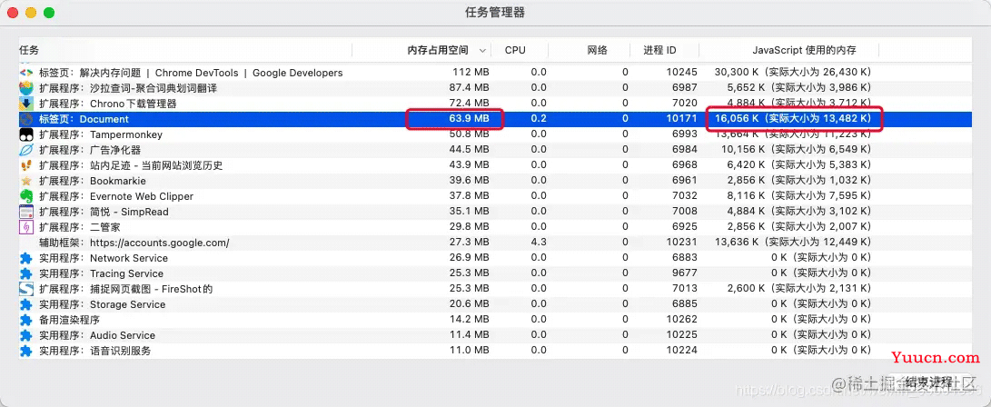The height and width of the screenshot is (407, 991).
Task: Select the Evernote Web Clipper row text
Action: [x=116, y=196]
